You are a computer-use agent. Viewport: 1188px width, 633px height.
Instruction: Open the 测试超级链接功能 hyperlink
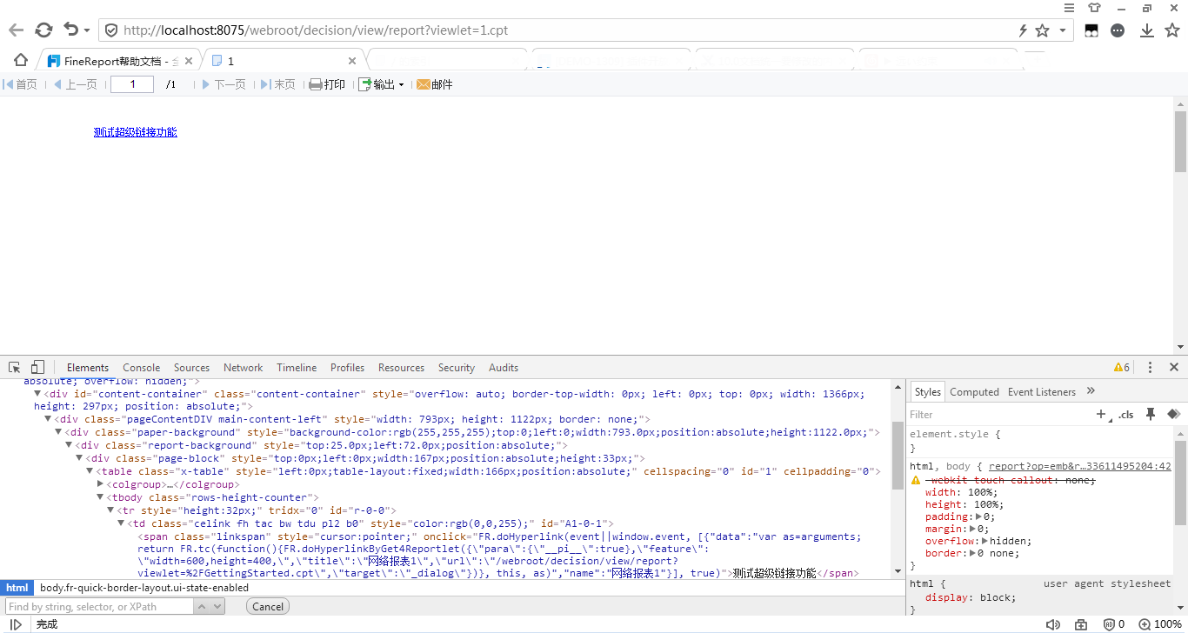136,132
